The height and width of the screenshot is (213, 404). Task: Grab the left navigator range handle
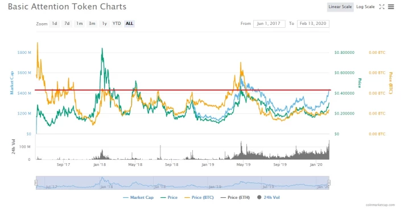click(36, 183)
